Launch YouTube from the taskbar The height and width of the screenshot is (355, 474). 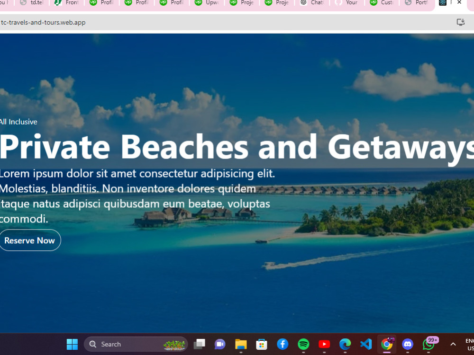(x=324, y=344)
